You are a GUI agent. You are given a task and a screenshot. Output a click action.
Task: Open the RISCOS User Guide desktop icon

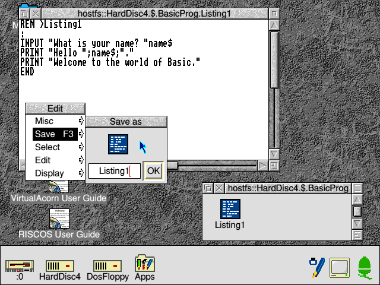point(59,218)
